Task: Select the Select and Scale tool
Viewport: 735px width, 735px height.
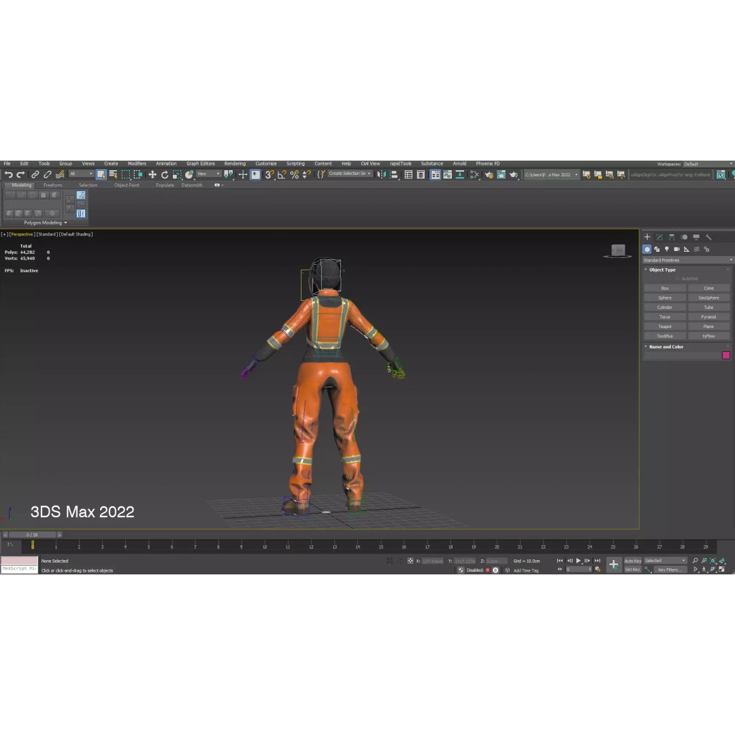Action: tap(177, 174)
